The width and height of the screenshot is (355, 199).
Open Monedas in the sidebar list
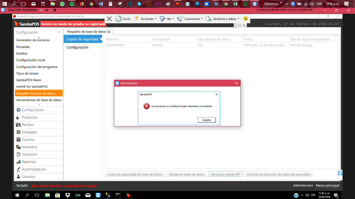(x=23, y=47)
